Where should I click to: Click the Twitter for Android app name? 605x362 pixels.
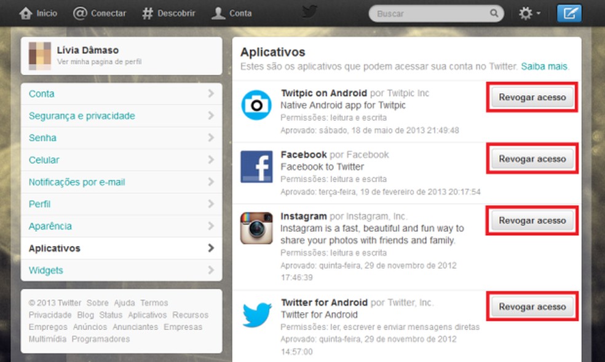(x=324, y=302)
